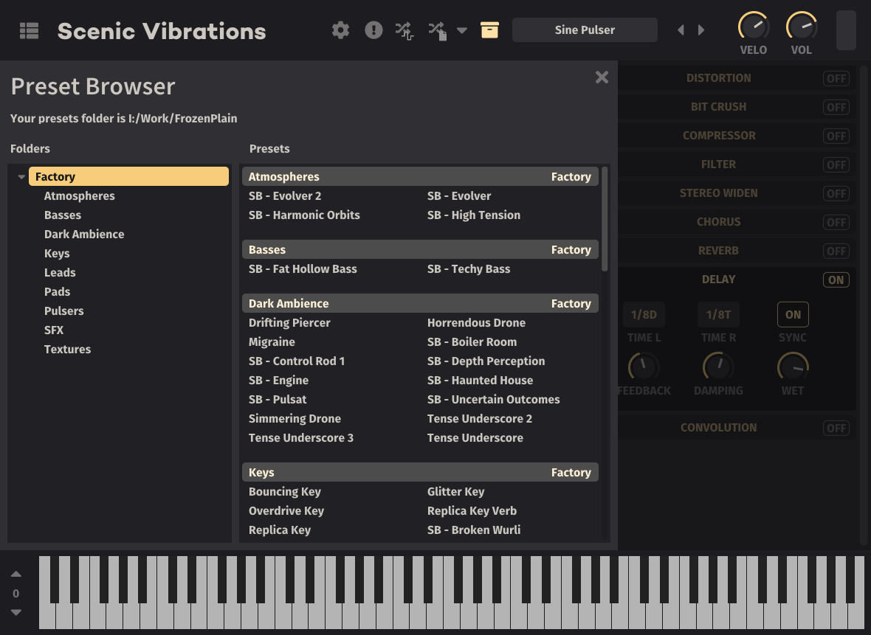The image size is (871, 635).
Task: Load the SB - Haunted House preset
Action: (480, 380)
